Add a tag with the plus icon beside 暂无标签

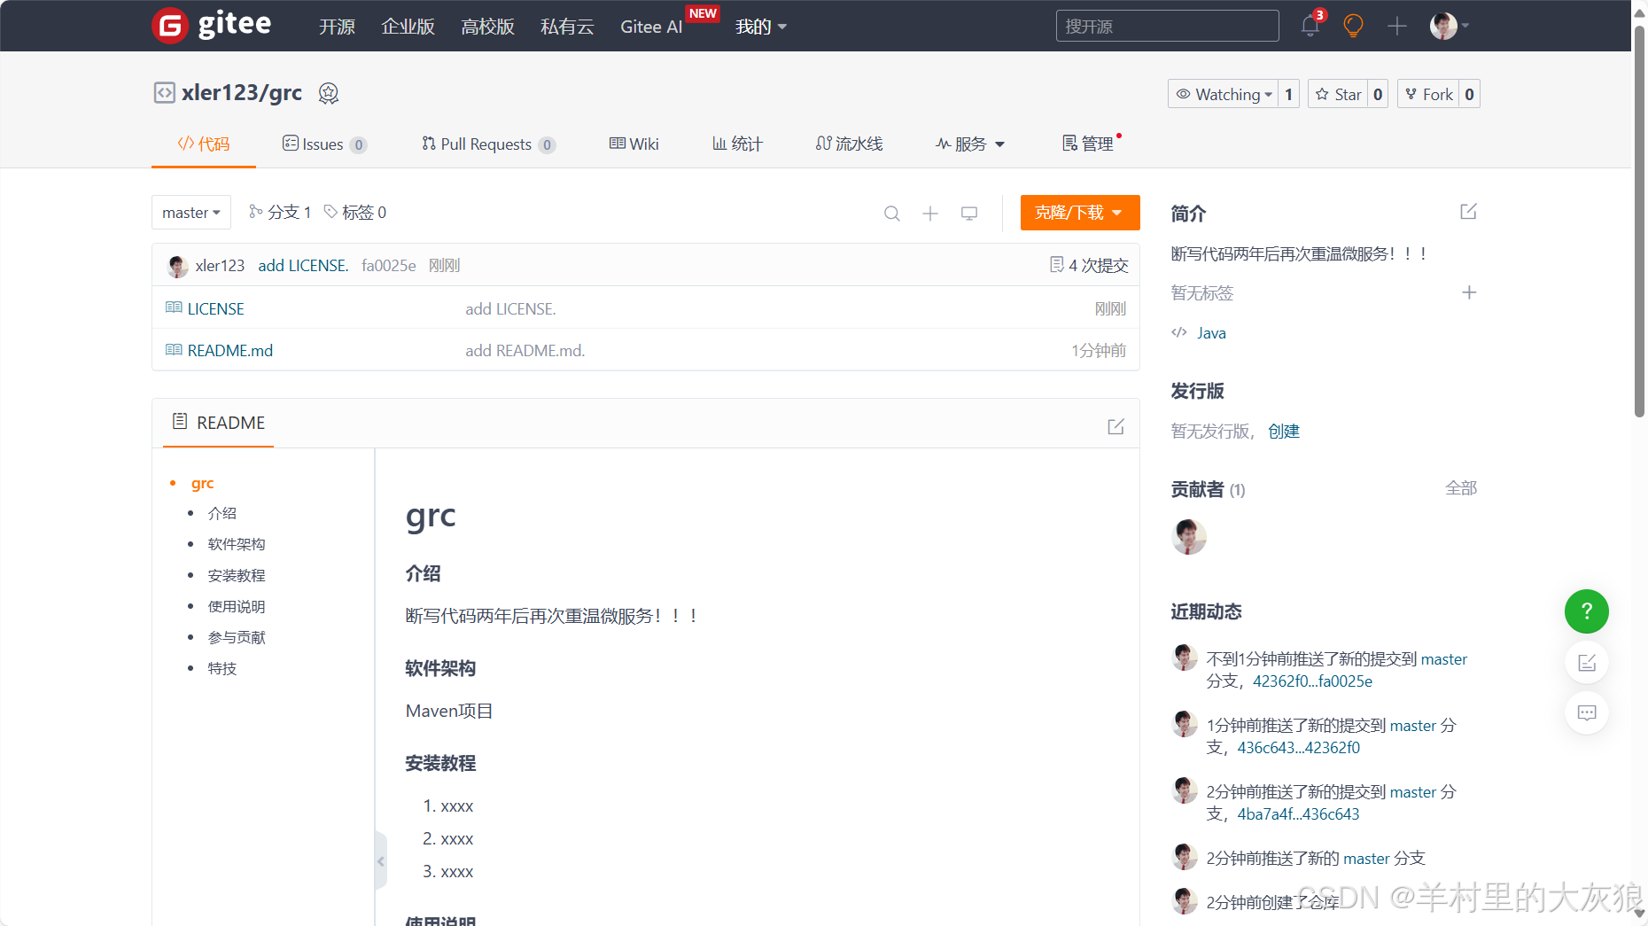1469,292
